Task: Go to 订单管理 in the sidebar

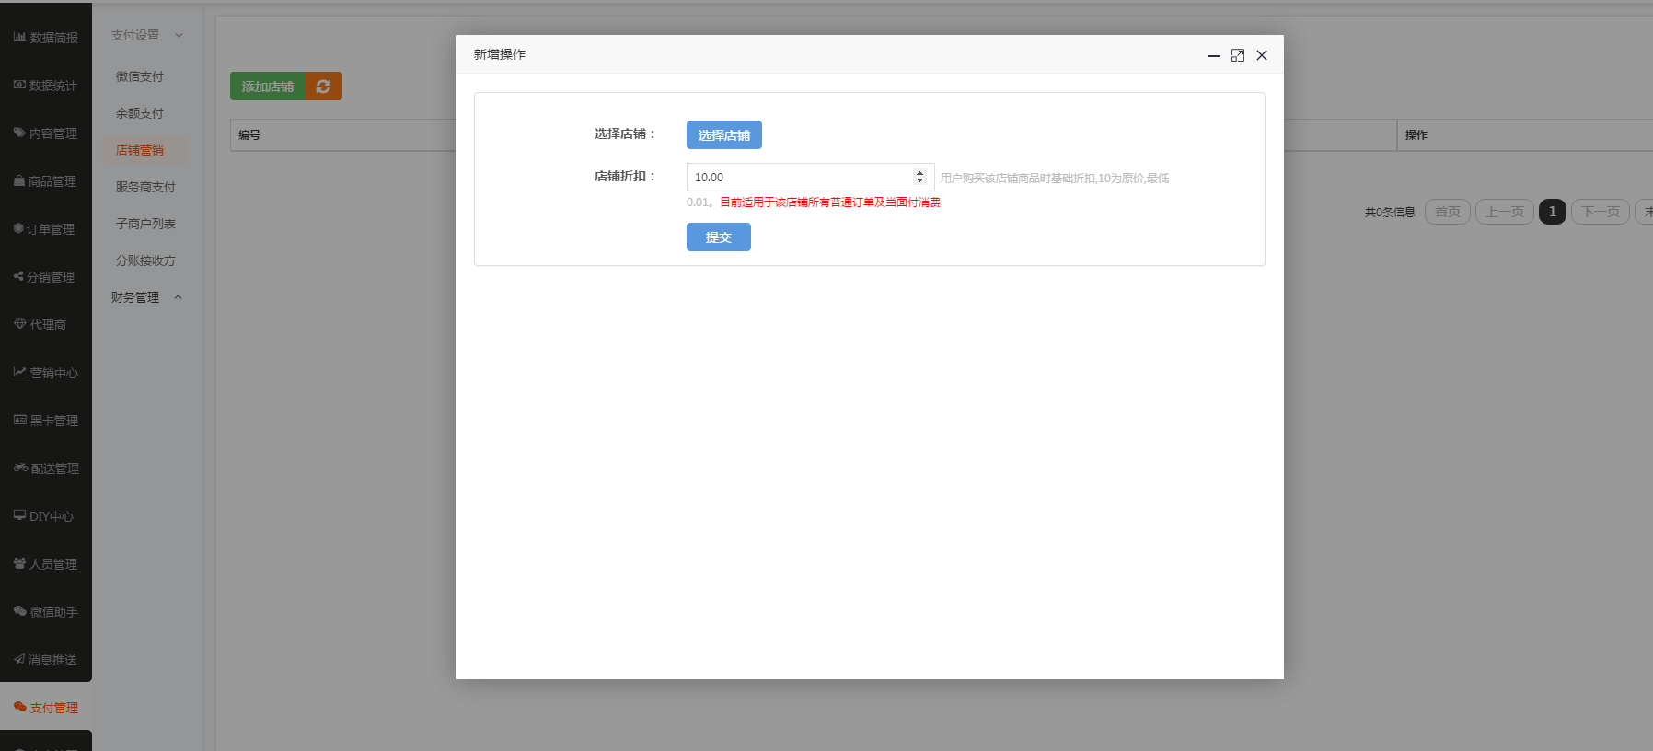Action: [46, 229]
